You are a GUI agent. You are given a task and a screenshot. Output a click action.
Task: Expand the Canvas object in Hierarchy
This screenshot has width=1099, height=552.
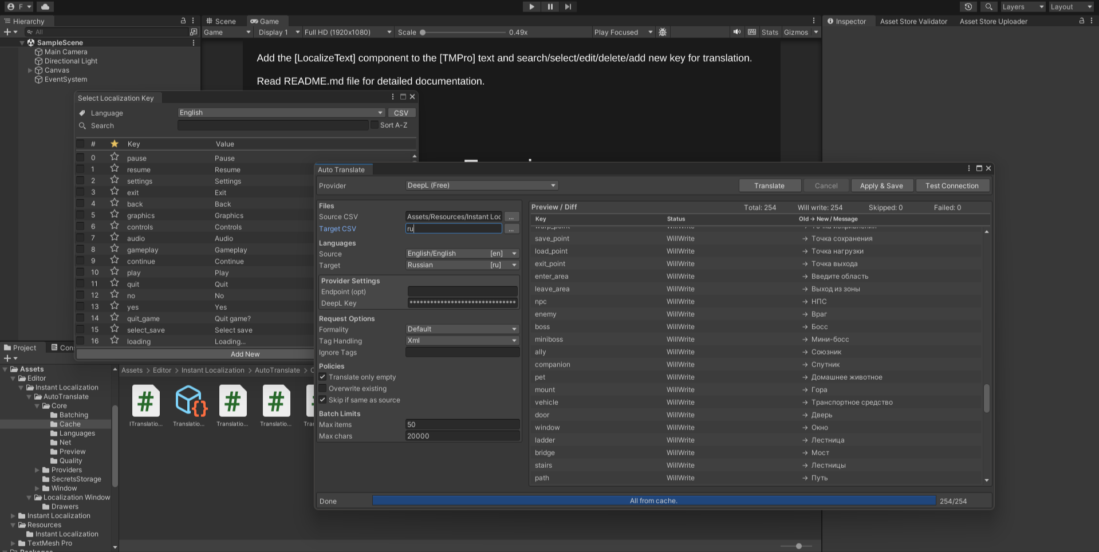[30, 70]
